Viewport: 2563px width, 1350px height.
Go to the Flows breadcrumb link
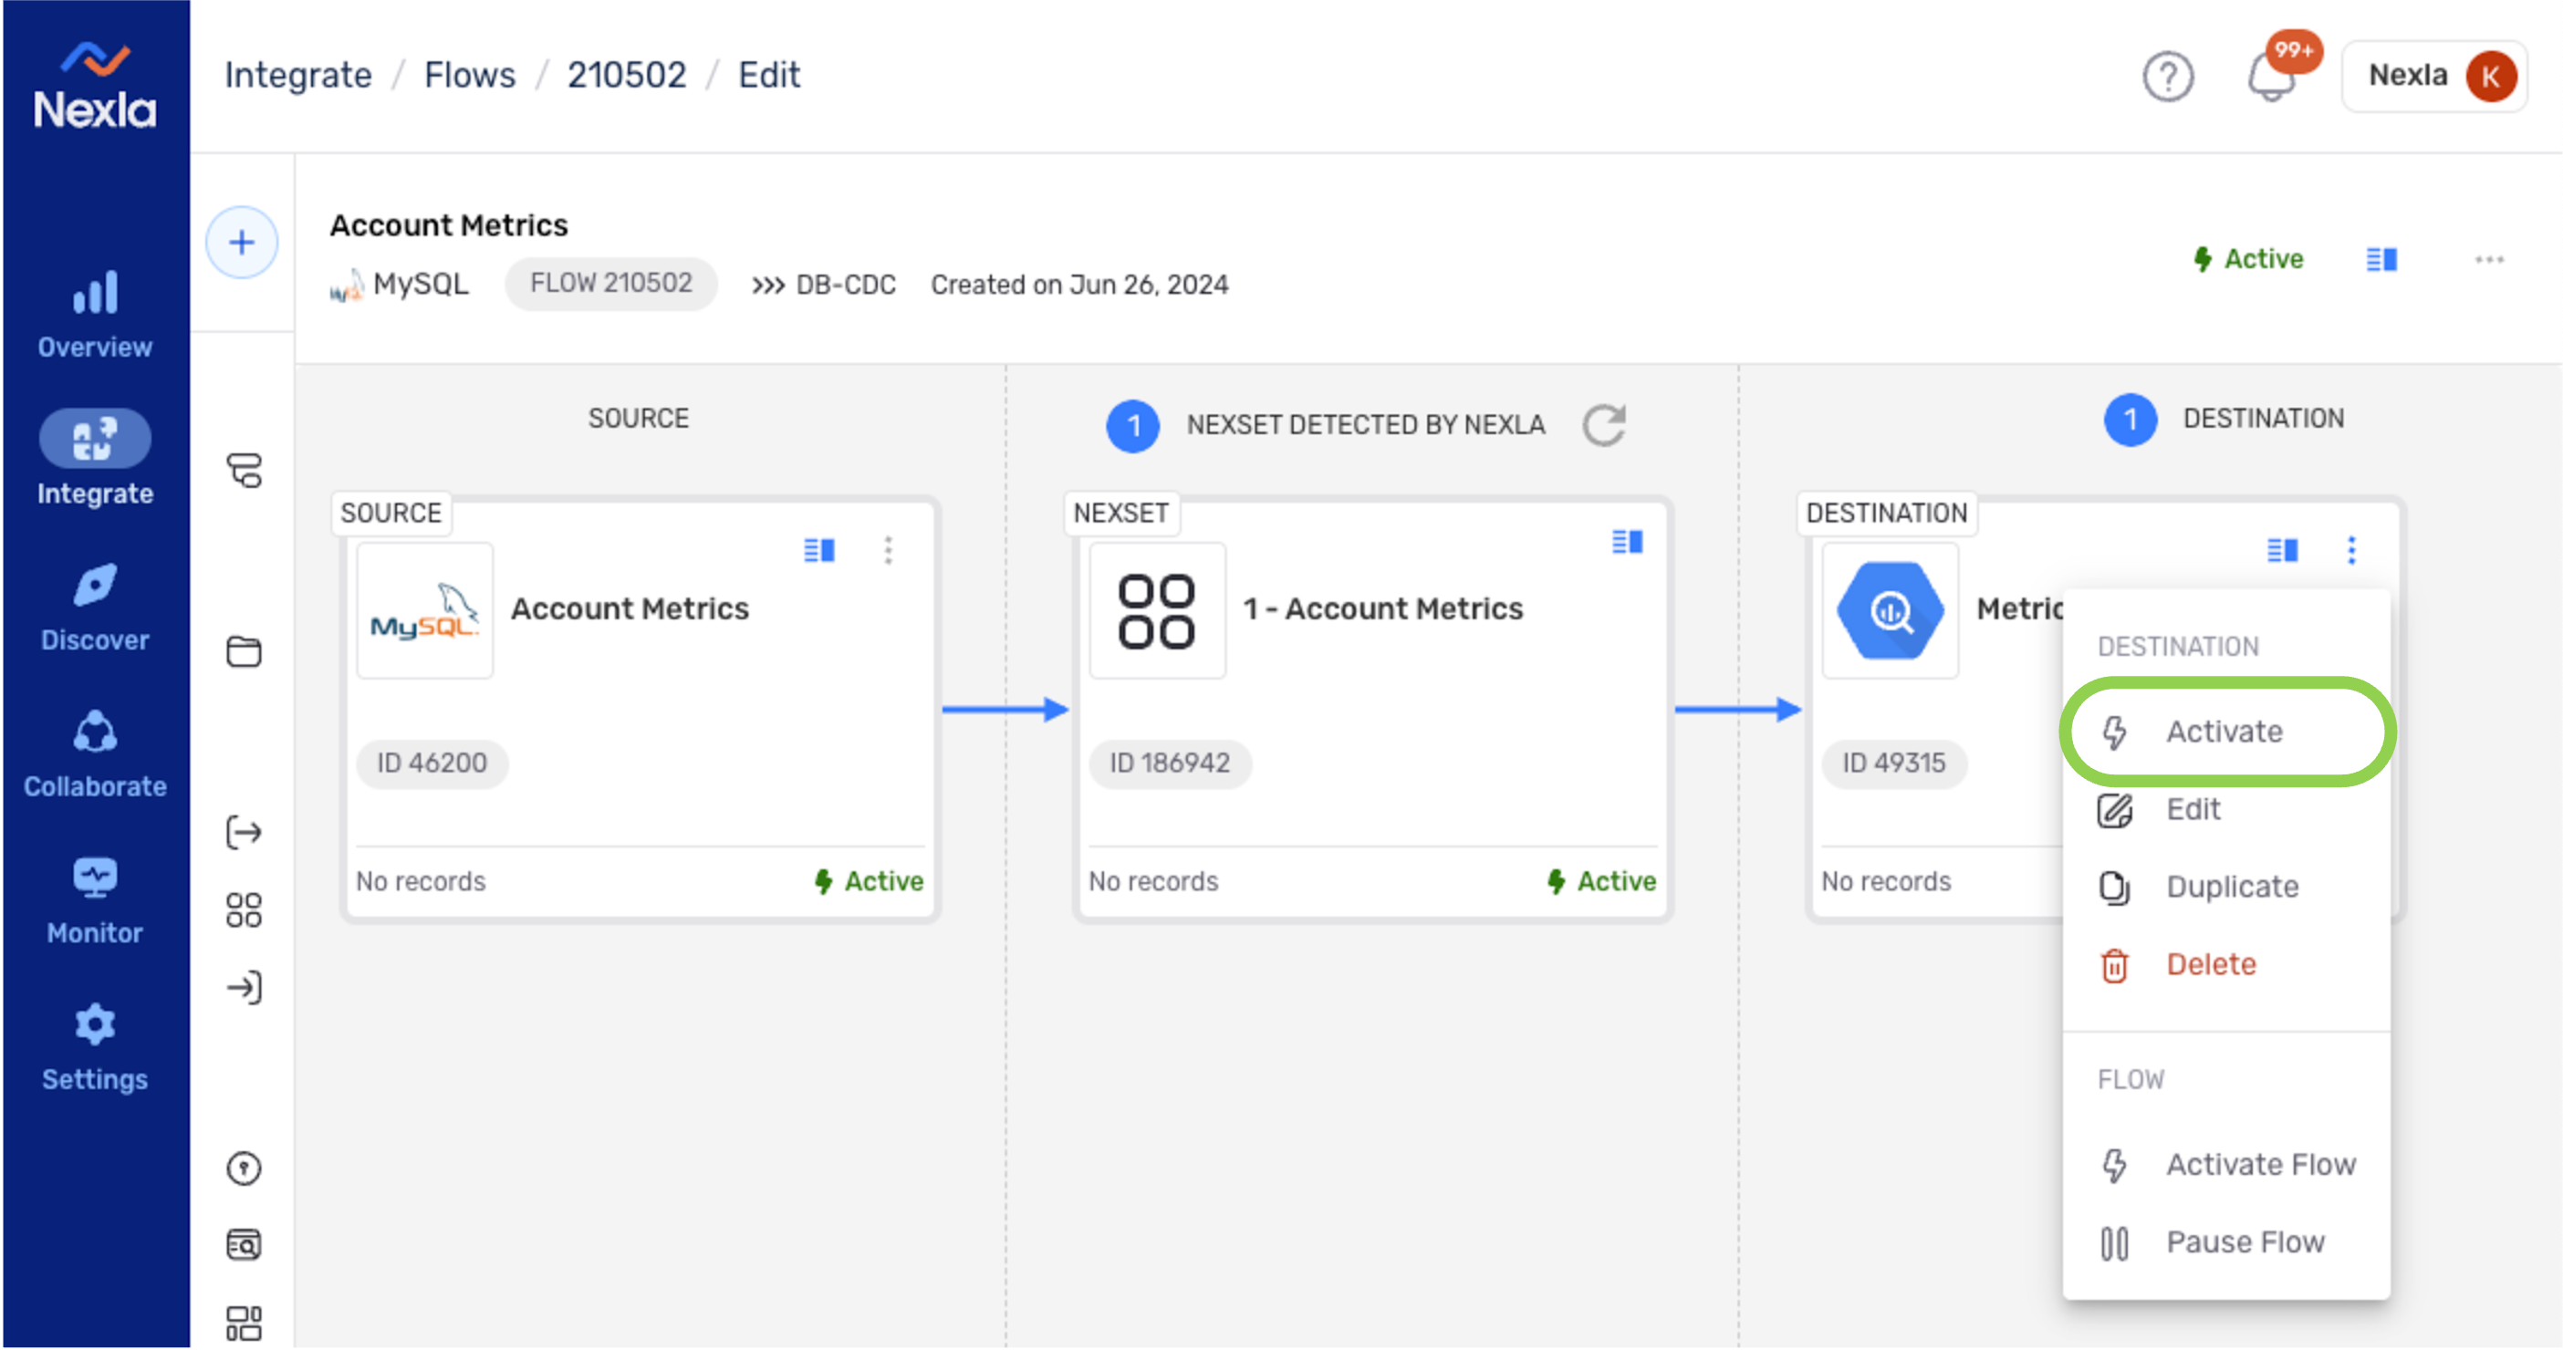click(470, 76)
